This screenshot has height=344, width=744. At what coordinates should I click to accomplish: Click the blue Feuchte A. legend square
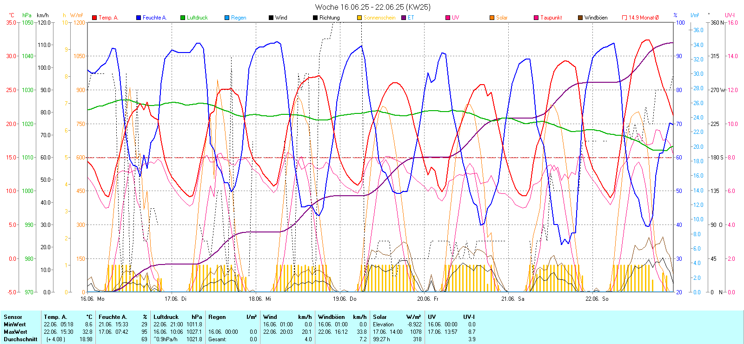[139, 18]
